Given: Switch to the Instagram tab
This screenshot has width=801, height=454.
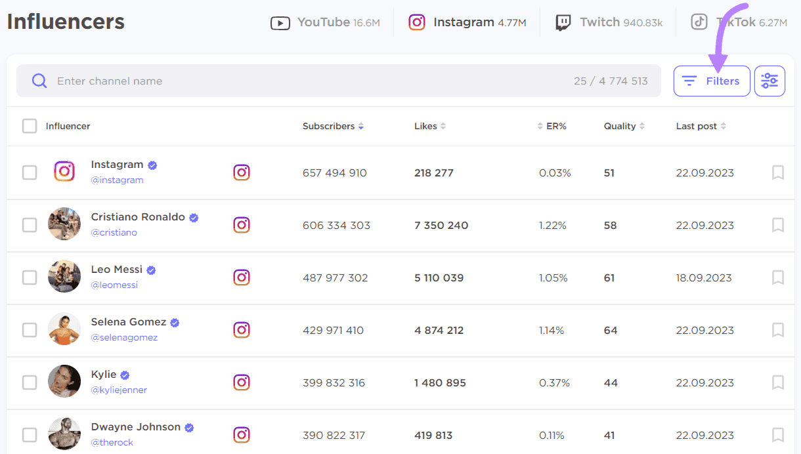Looking at the screenshot, I should tap(467, 22).
